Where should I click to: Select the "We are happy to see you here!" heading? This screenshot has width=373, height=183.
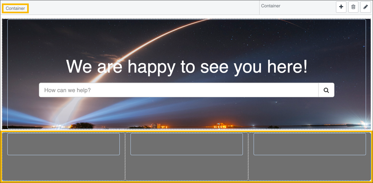point(186,67)
